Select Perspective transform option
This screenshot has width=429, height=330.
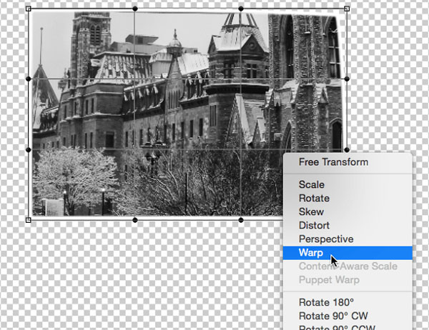click(x=347, y=239)
